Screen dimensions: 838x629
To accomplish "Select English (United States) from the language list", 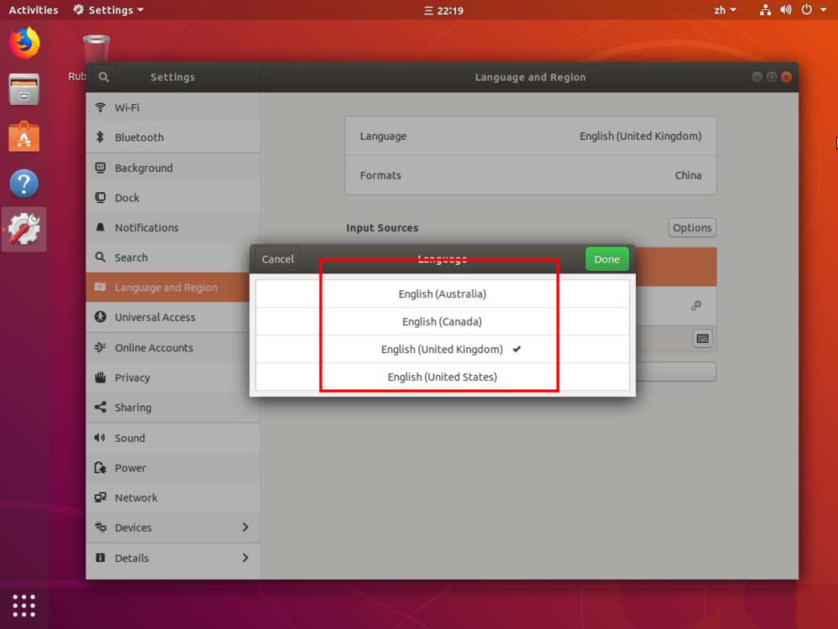I will point(442,377).
